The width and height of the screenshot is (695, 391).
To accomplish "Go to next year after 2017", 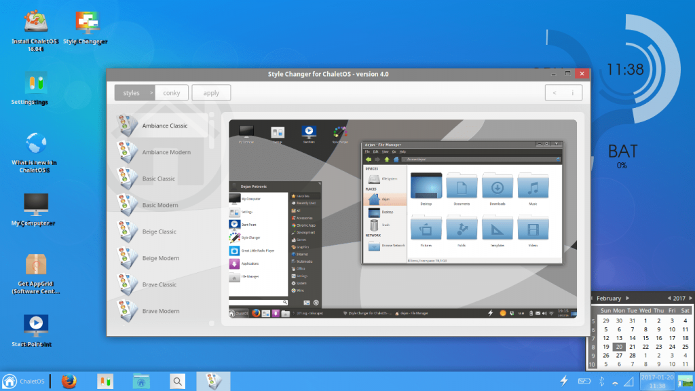I will [x=690, y=298].
